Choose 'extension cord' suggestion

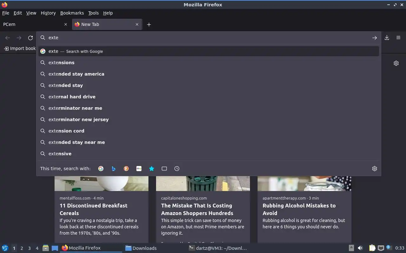[209, 131]
